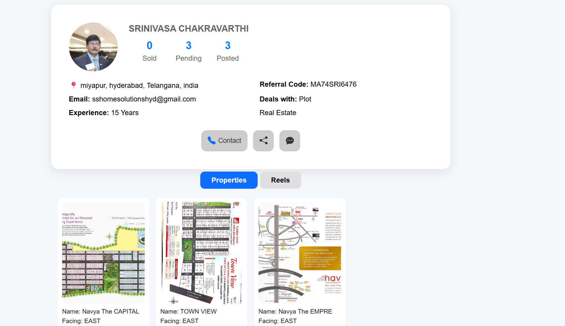Click the Name: Navya The CAPITAL label
This screenshot has width=565, height=326.
pyautogui.click(x=101, y=312)
